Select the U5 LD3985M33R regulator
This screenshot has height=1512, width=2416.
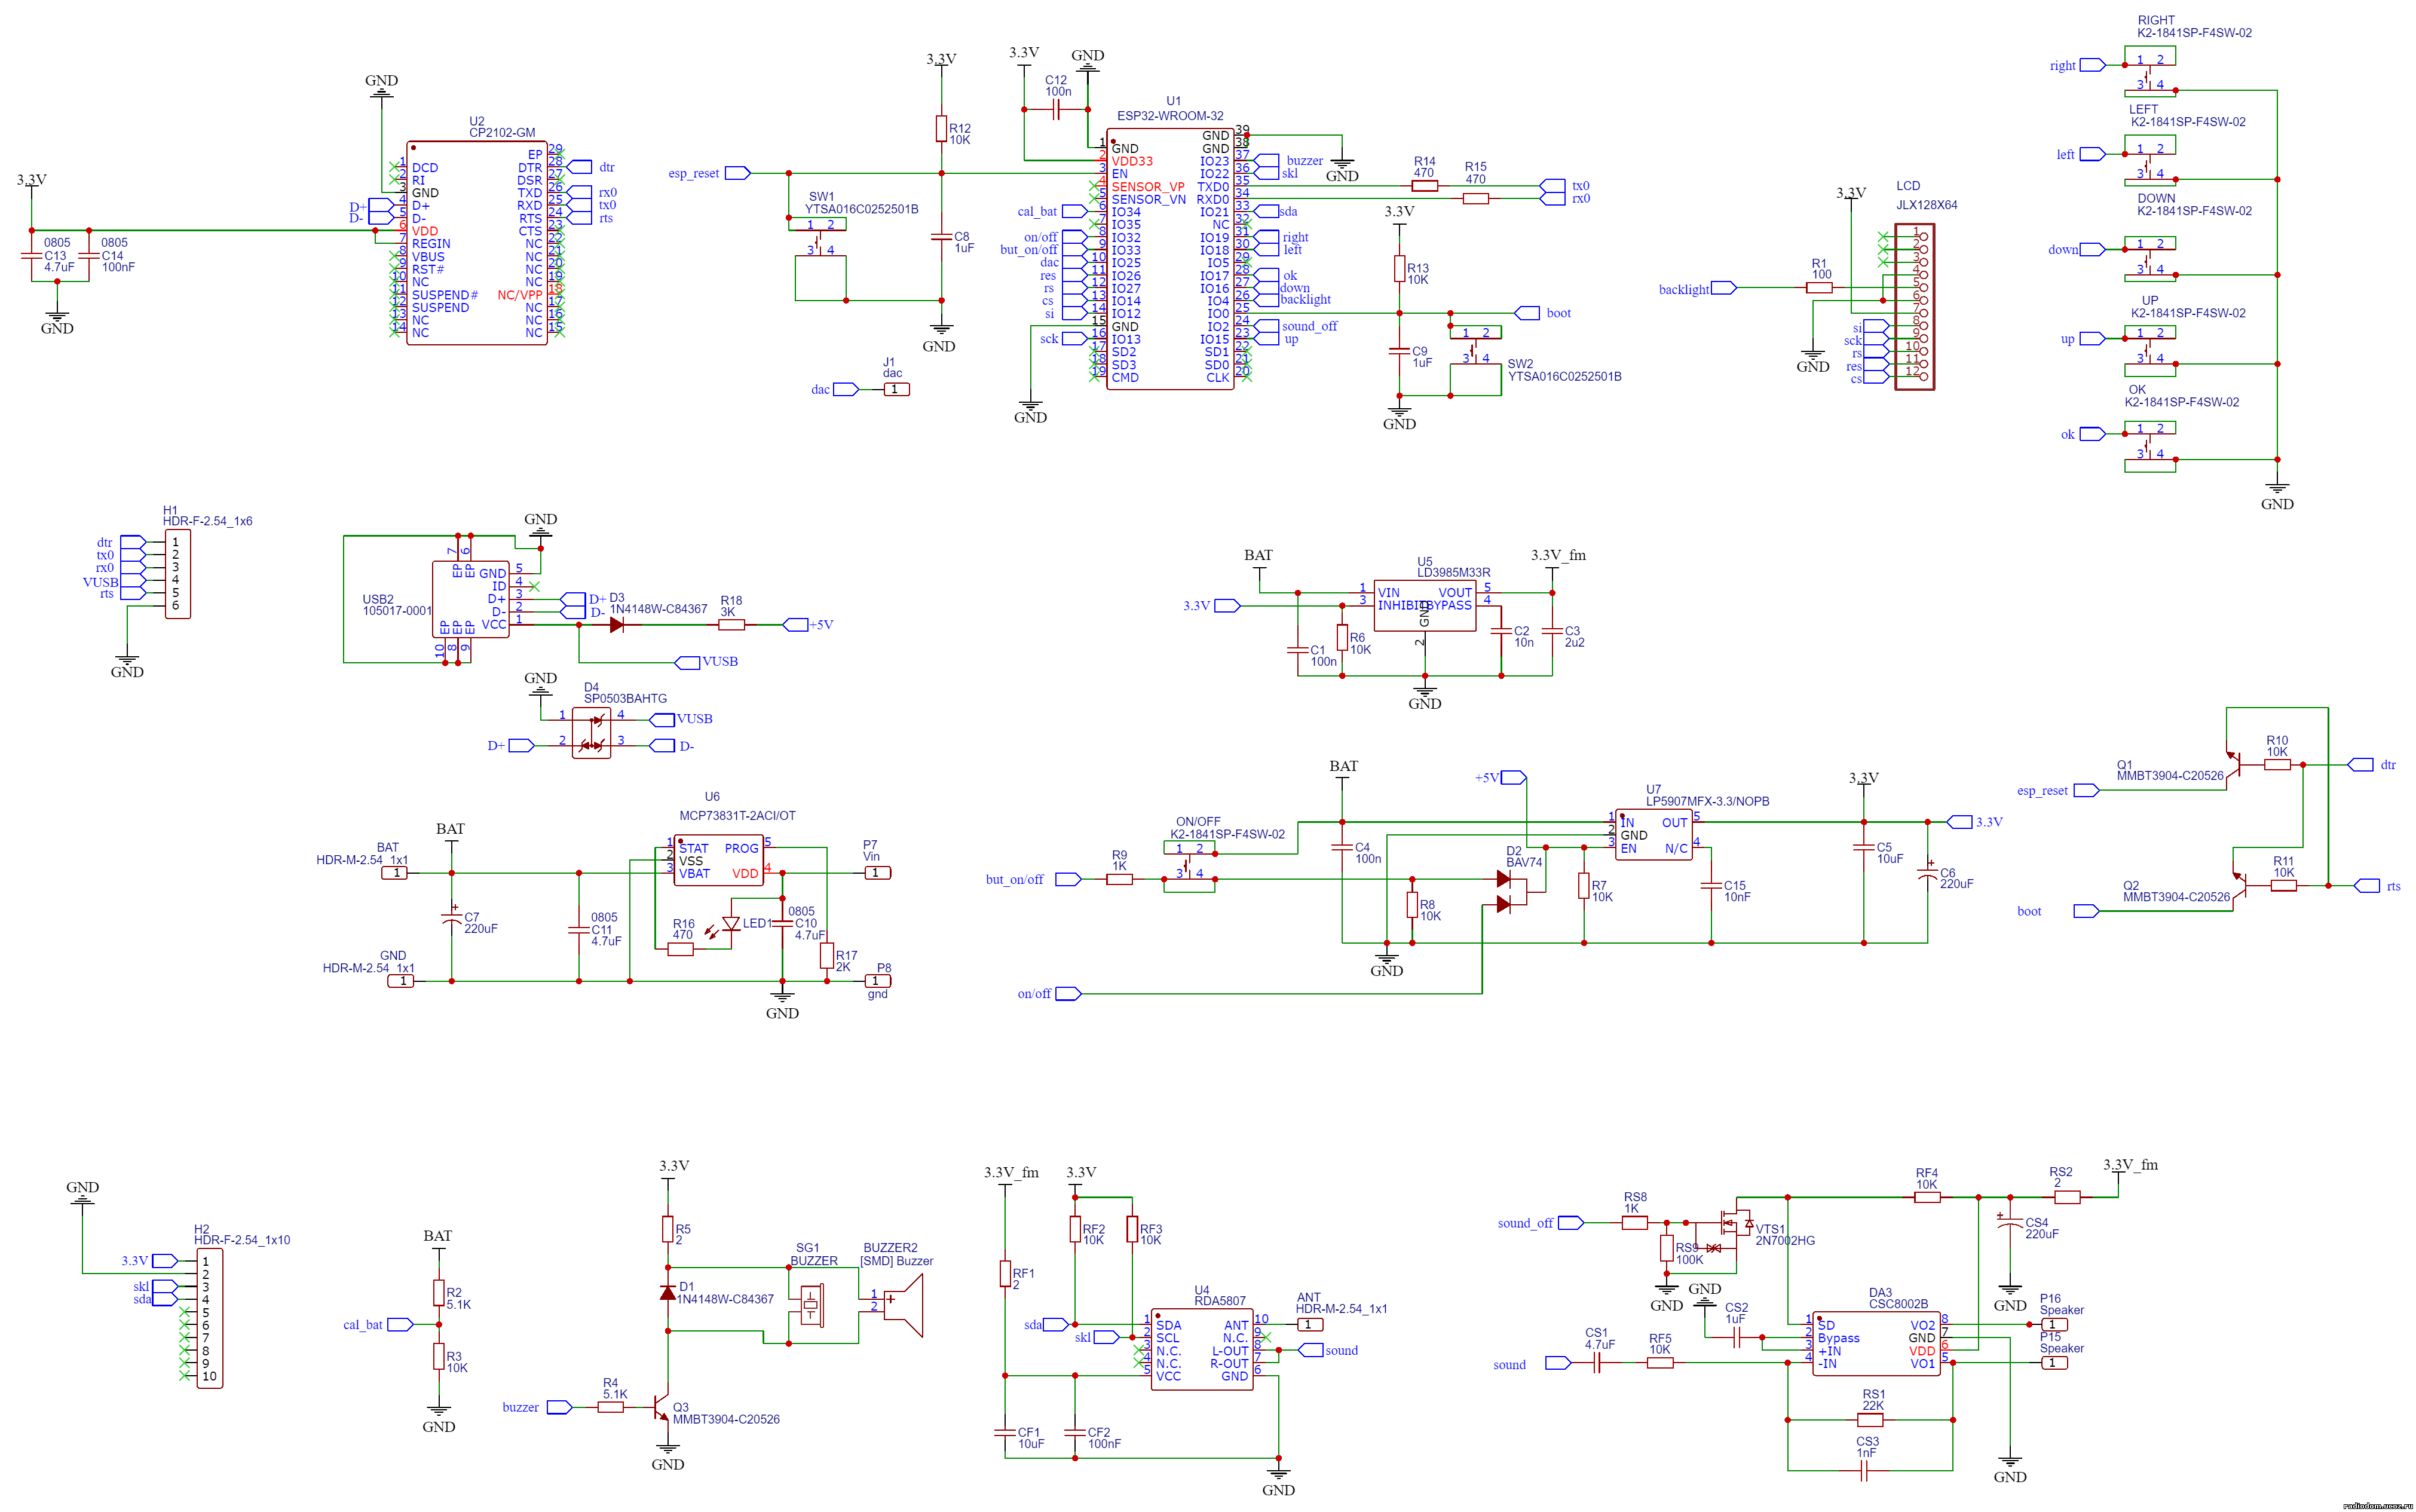point(1423,605)
